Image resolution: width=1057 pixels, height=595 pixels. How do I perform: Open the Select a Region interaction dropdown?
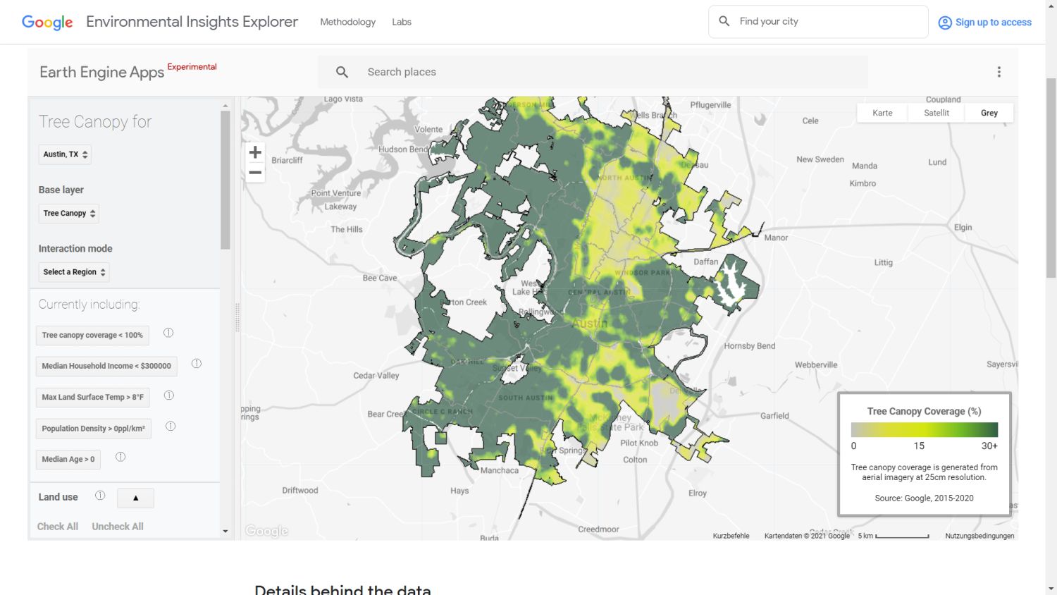coord(74,272)
